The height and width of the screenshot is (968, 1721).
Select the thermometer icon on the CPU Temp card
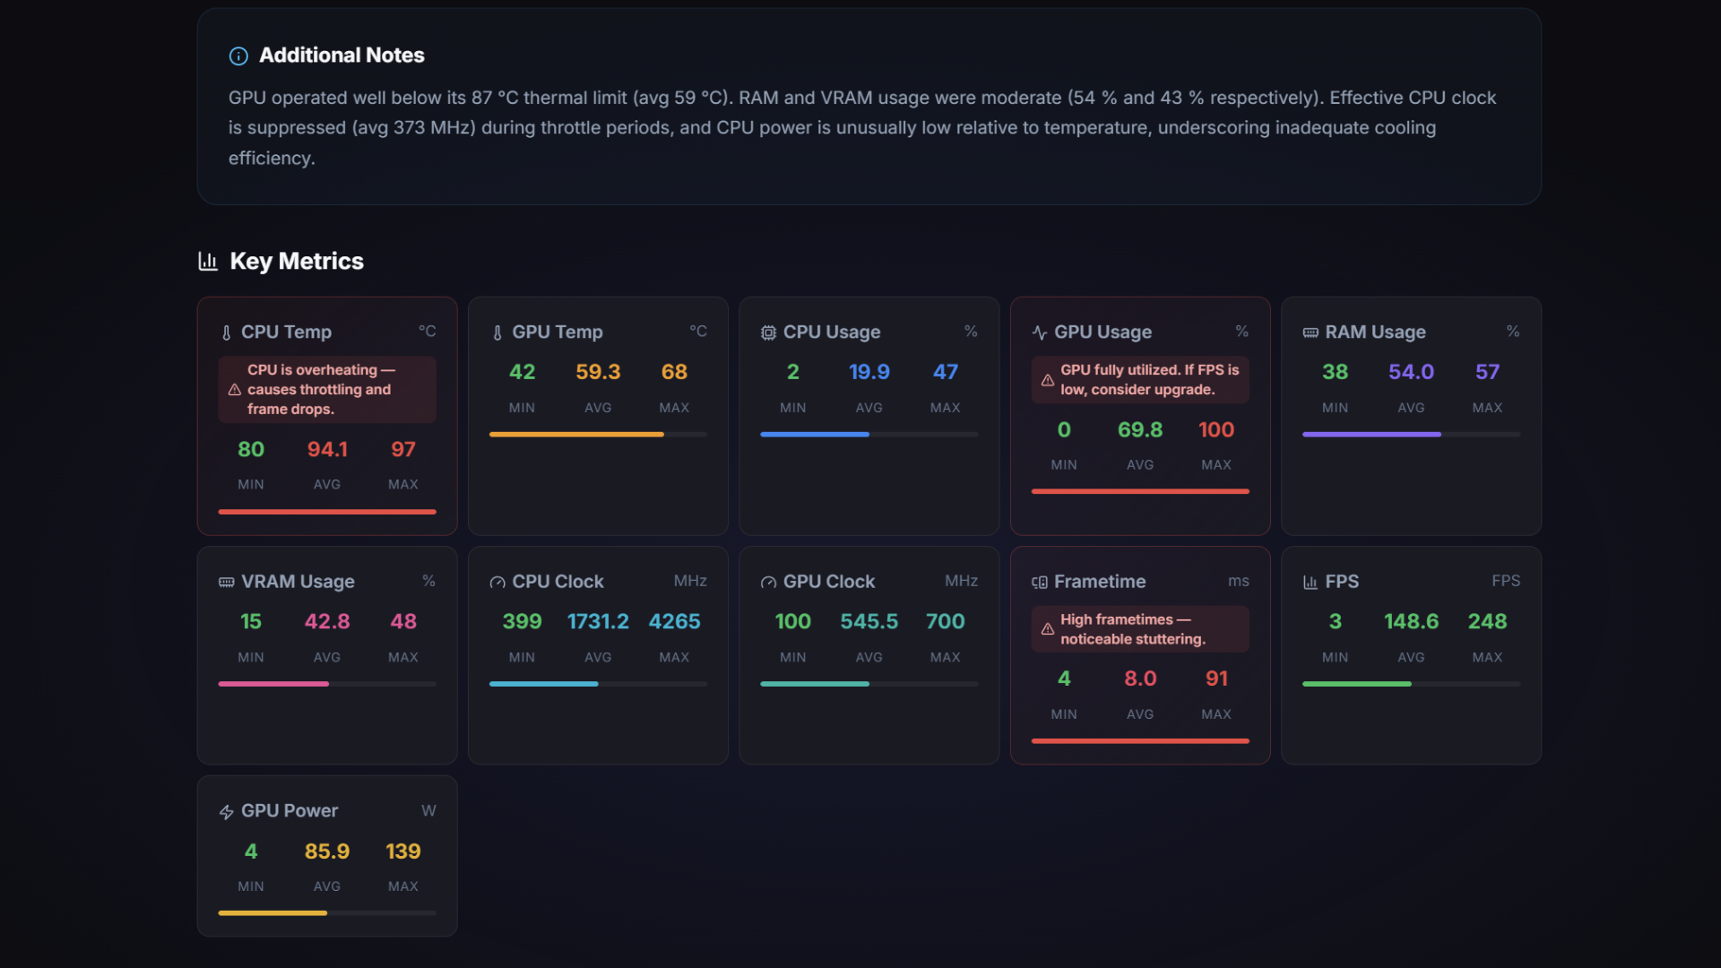pyautogui.click(x=225, y=332)
